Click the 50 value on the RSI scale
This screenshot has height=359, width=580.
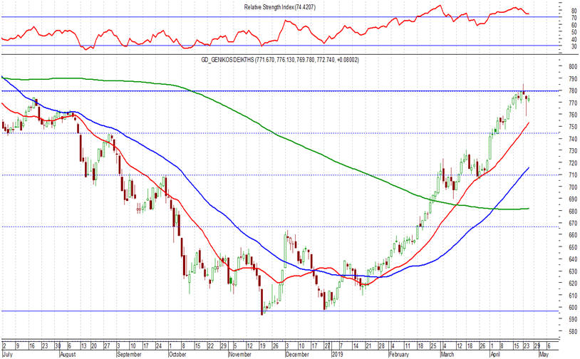coord(574,33)
